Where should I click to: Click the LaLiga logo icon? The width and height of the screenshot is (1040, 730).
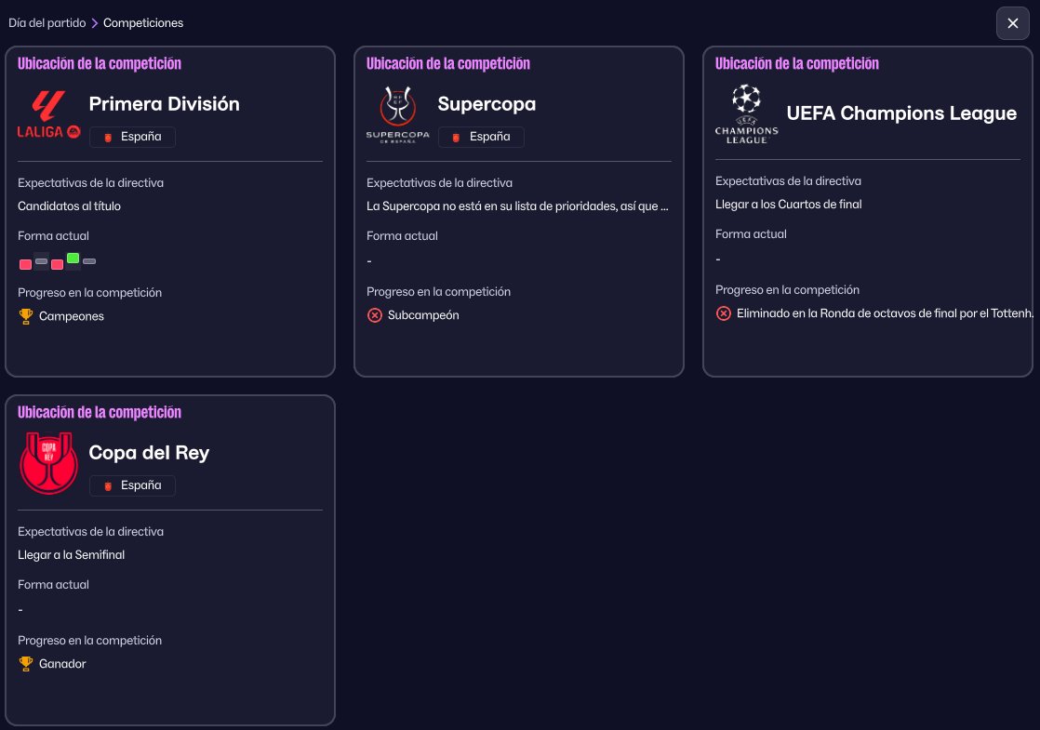(x=48, y=114)
